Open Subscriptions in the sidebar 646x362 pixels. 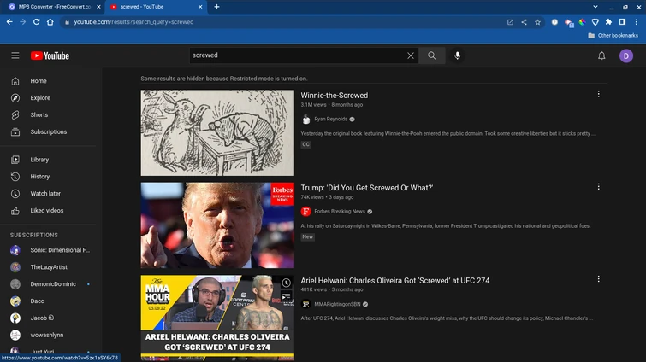(48, 131)
